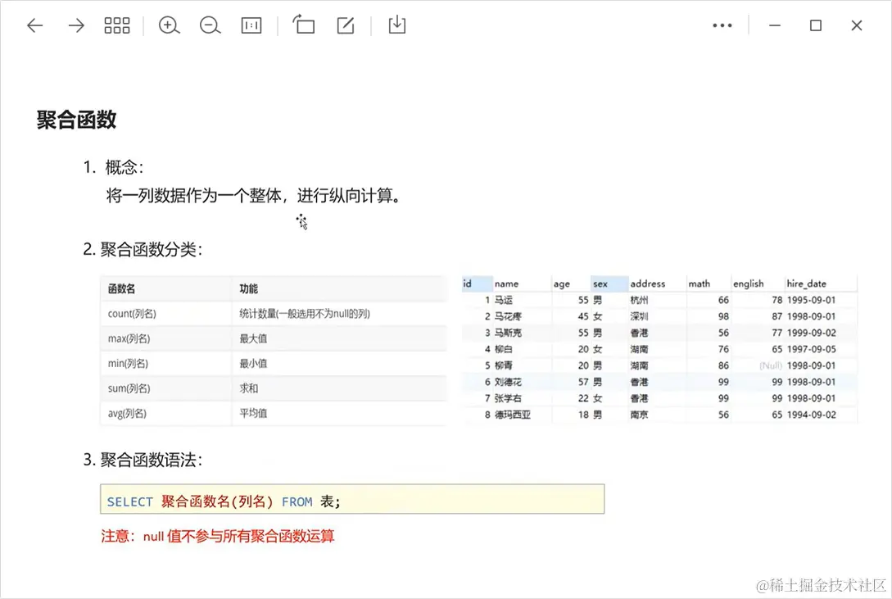This screenshot has height=599, width=892.
Task: Click the heading 聚合函数
Action: point(77,120)
